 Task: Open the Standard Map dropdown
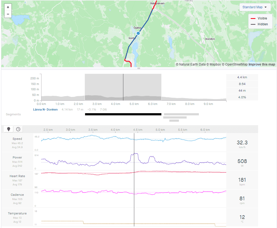tap(255, 7)
